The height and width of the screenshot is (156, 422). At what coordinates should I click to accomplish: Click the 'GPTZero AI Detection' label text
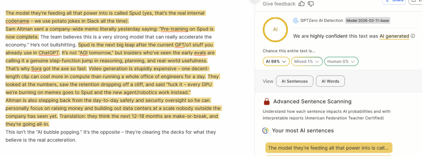321,21
